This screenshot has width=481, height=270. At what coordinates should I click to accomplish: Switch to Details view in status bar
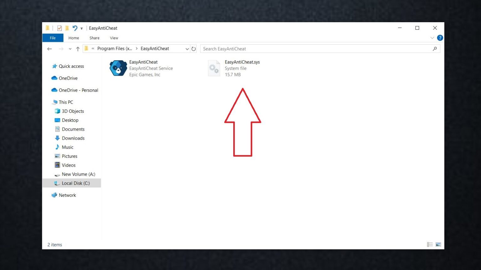click(x=430, y=244)
